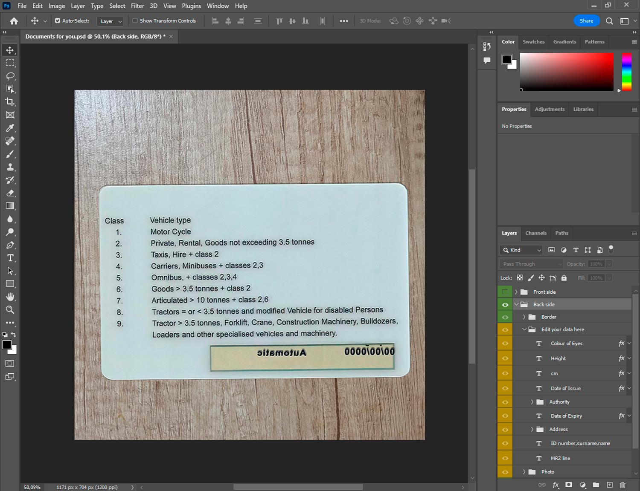
Task: Click the rainbow hue slider strip
Action: pyautogui.click(x=626, y=72)
